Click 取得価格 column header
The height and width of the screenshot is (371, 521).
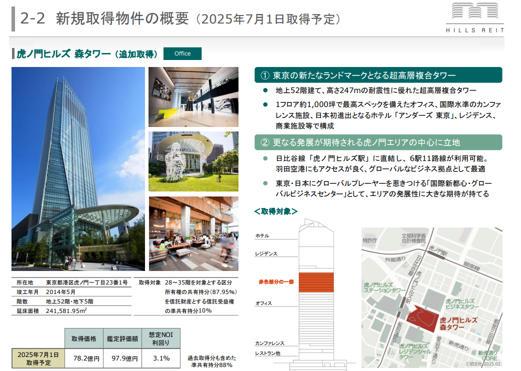coord(83,339)
